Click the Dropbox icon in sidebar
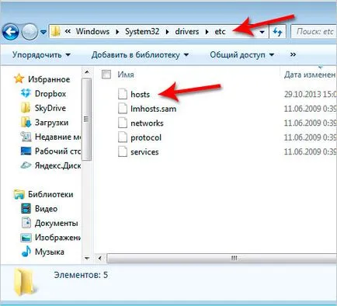The width and height of the screenshot is (337, 306). point(26,93)
